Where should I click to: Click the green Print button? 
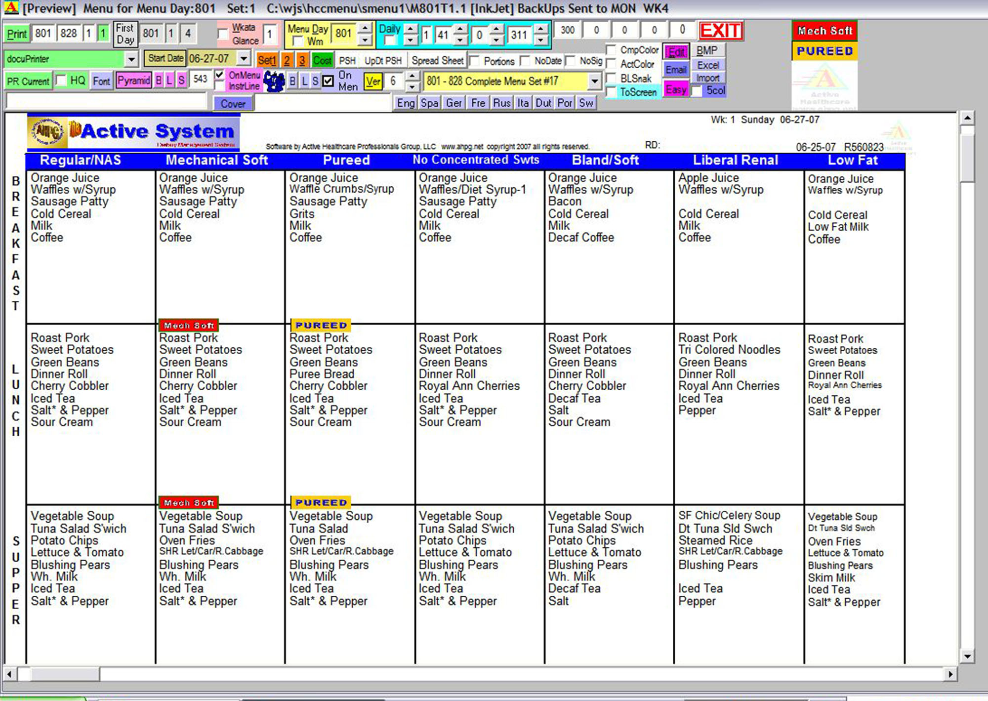coord(17,34)
